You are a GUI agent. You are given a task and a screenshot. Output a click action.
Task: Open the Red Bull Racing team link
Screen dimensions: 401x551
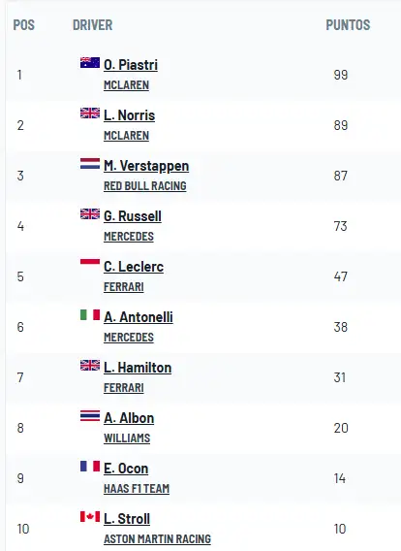coord(145,186)
